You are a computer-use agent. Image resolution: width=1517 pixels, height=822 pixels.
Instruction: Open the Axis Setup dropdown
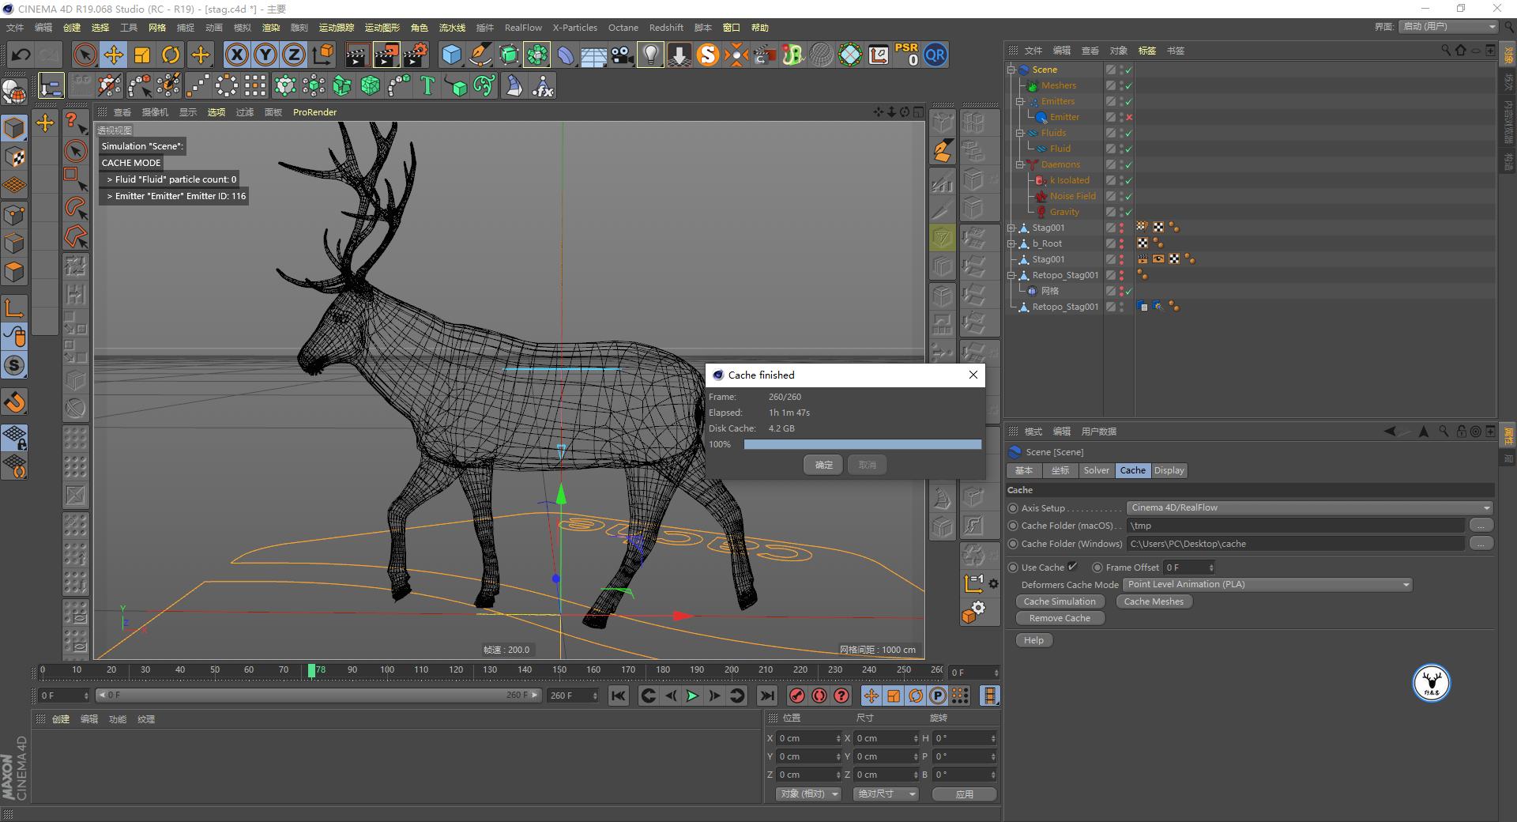(x=1308, y=507)
